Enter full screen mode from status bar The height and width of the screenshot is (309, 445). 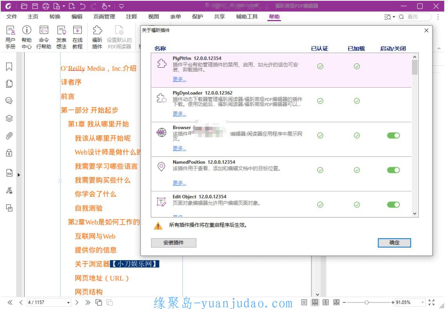[x=431, y=302]
